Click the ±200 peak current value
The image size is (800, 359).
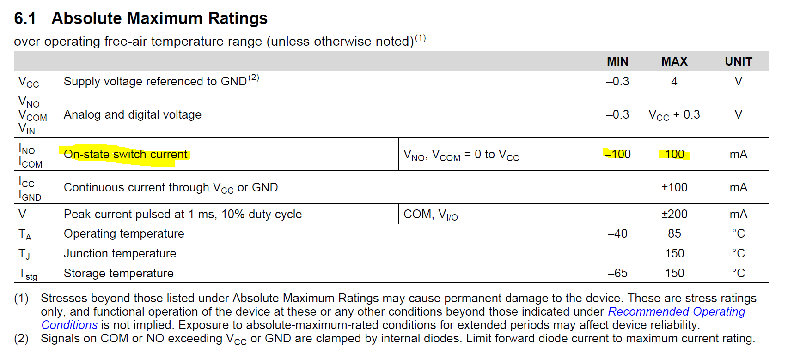click(674, 214)
